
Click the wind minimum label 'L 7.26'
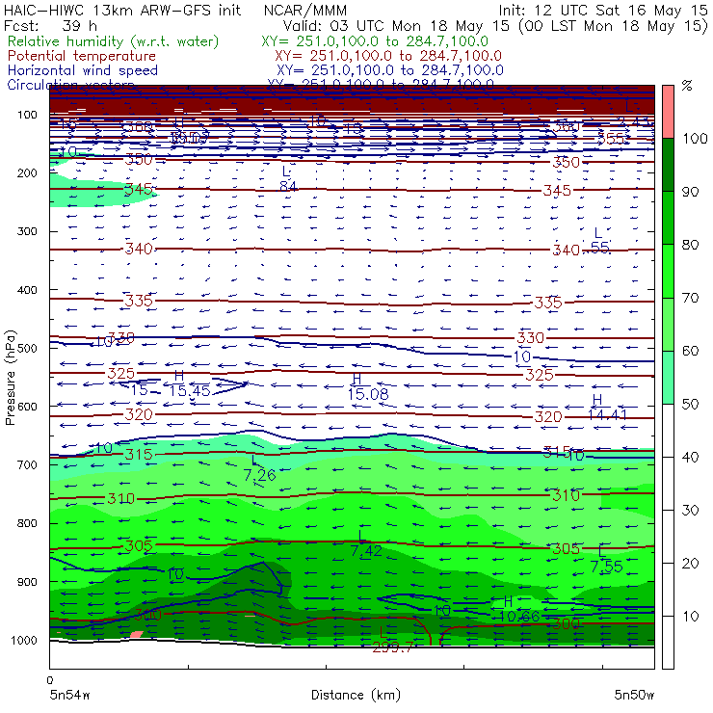tap(259, 468)
